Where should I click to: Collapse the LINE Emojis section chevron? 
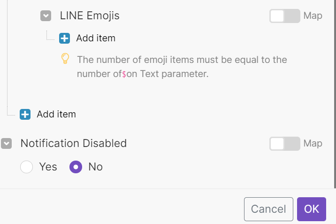click(46, 15)
